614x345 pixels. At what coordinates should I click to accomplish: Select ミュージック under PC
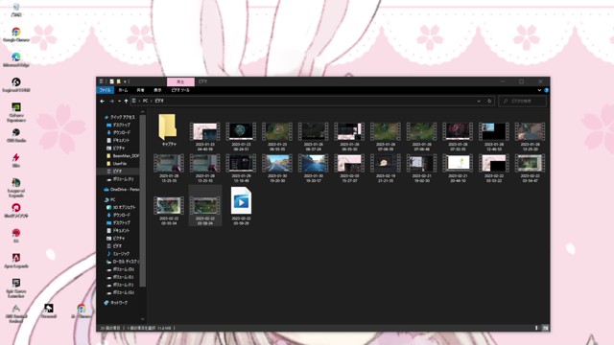coord(118,254)
